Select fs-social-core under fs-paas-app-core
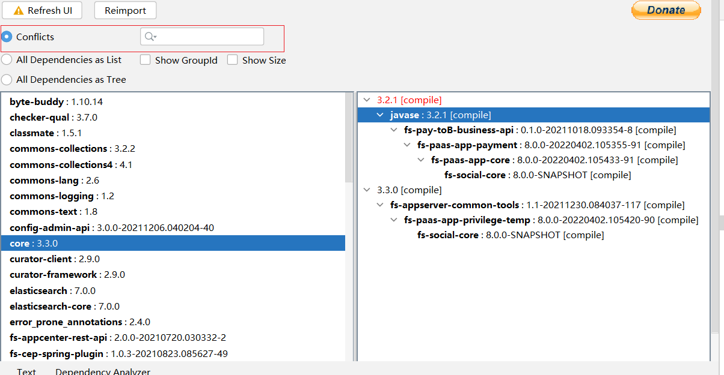The image size is (724, 375). click(x=538, y=175)
